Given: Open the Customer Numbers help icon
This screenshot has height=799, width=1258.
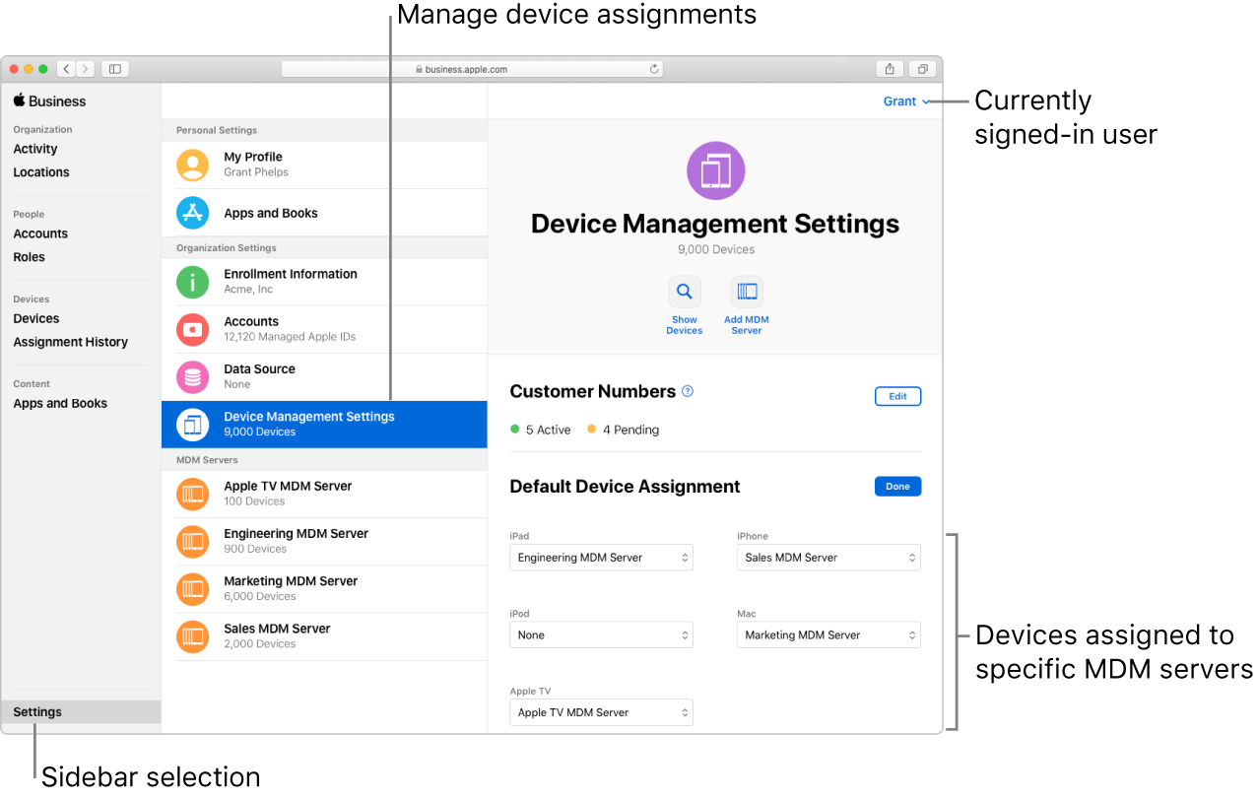Looking at the screenshot, I should coord(687,391).
